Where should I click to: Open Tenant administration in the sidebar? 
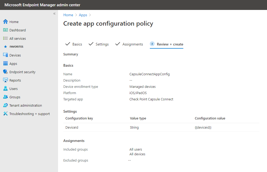click(26, 105)
